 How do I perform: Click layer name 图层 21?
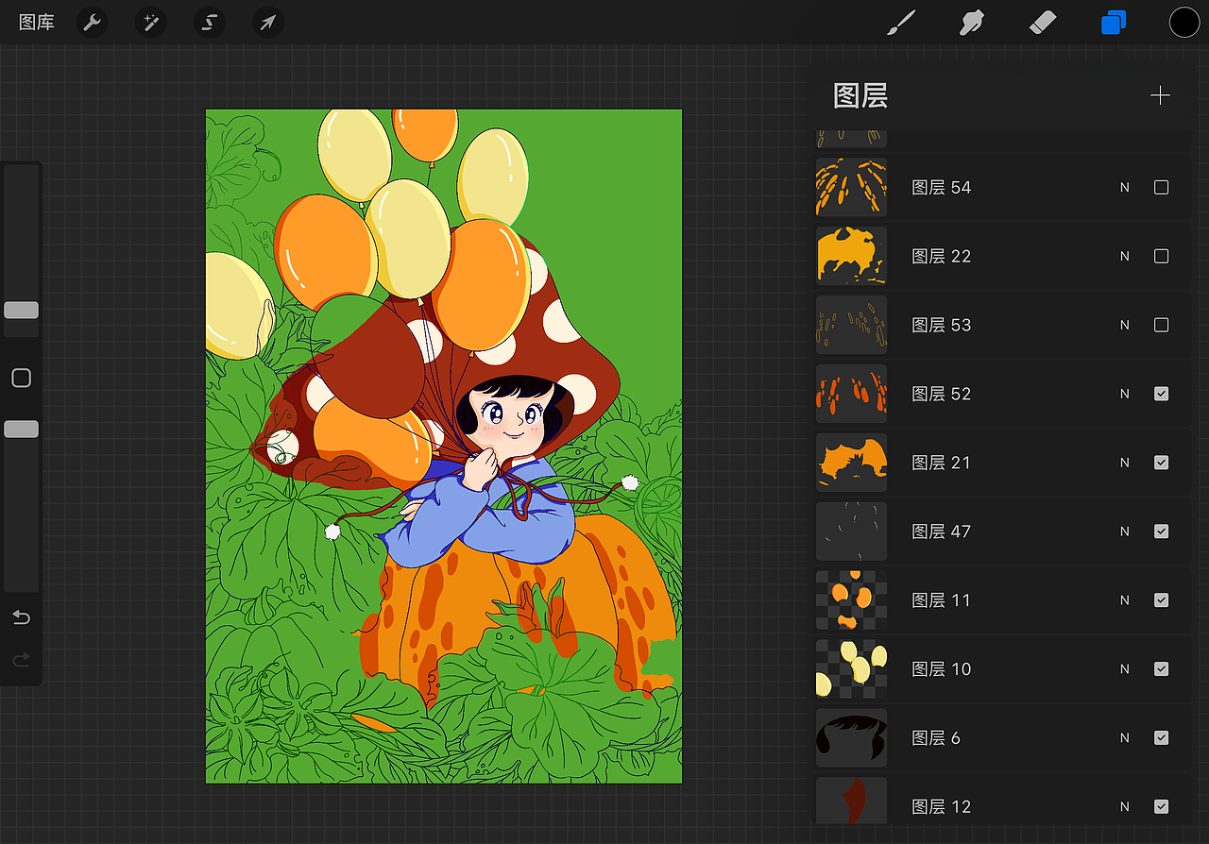(x=941, y=463)
